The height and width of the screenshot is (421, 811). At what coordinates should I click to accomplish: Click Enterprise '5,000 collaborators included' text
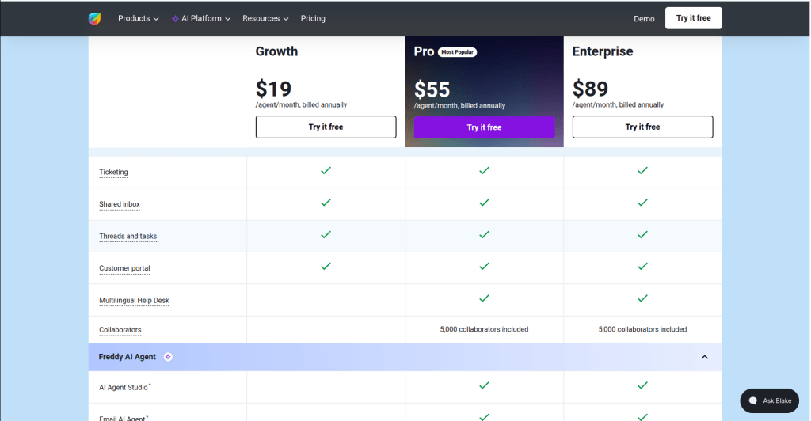[642, 329]
